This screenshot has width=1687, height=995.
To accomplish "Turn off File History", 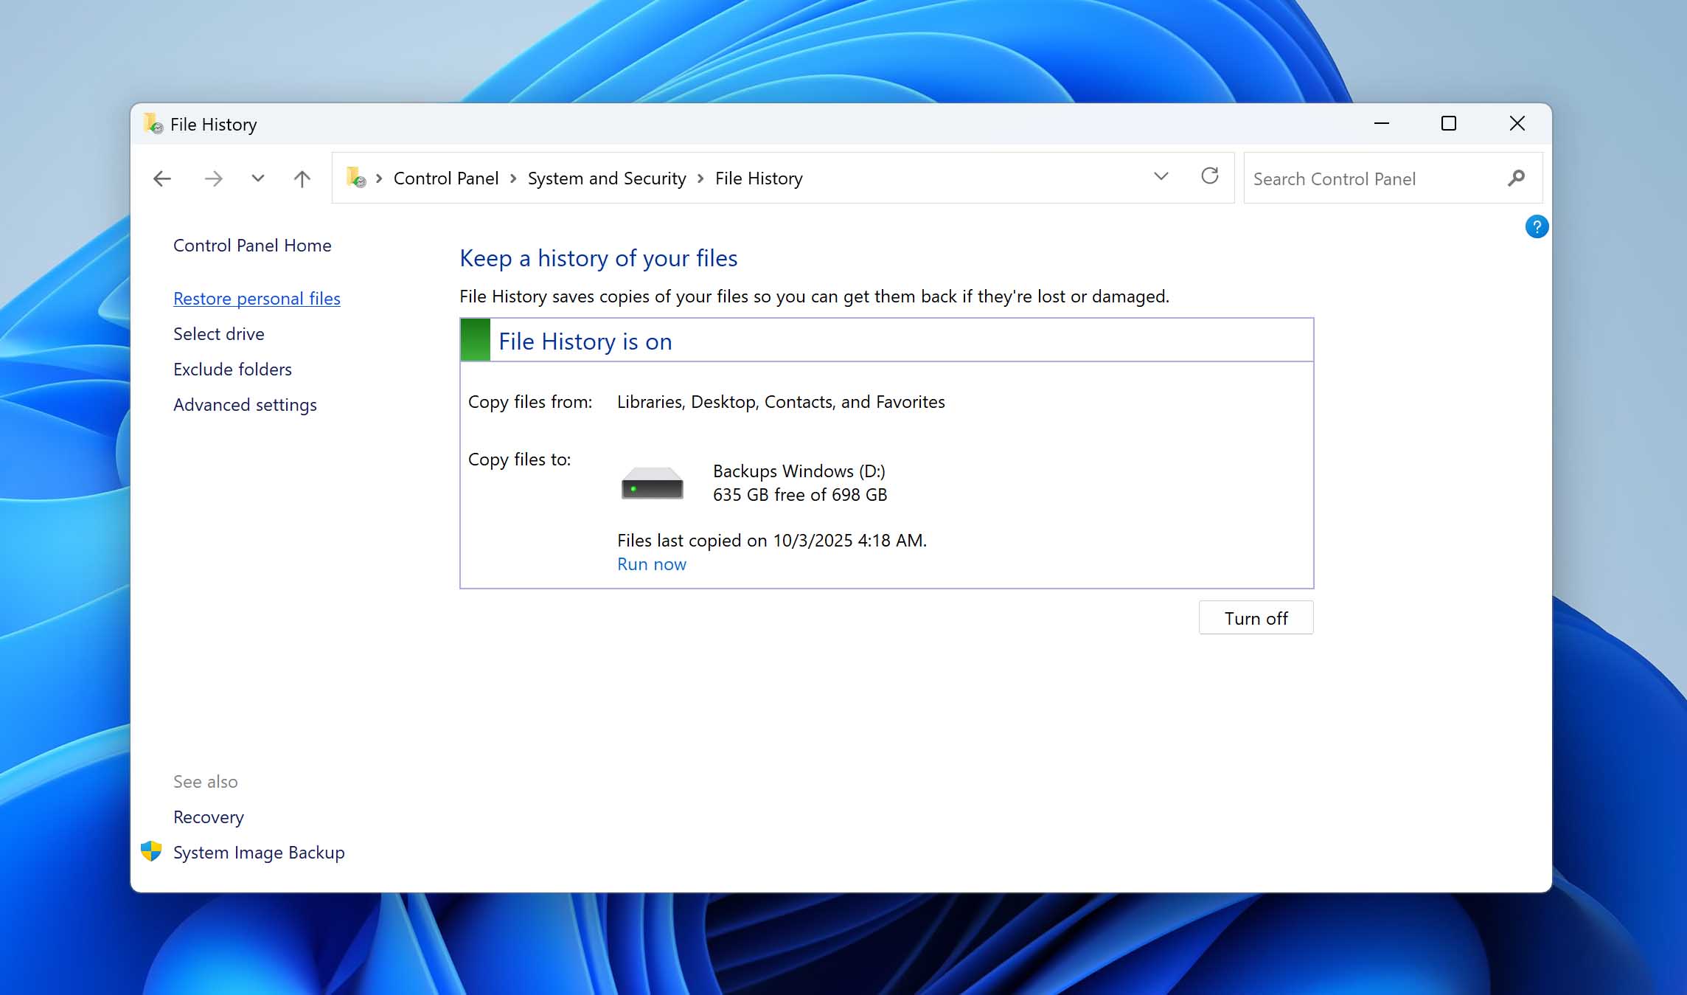I will (1255, 617).
